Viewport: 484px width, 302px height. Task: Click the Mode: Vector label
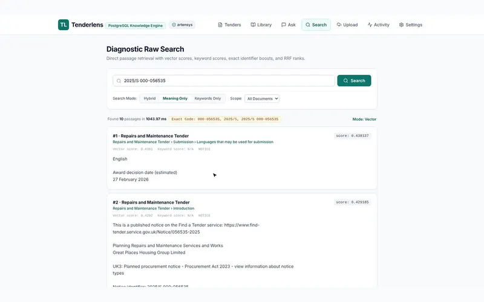pos(364,119)
